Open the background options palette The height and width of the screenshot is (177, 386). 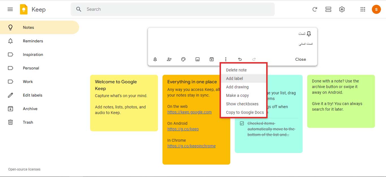click(x=183, y=59)
